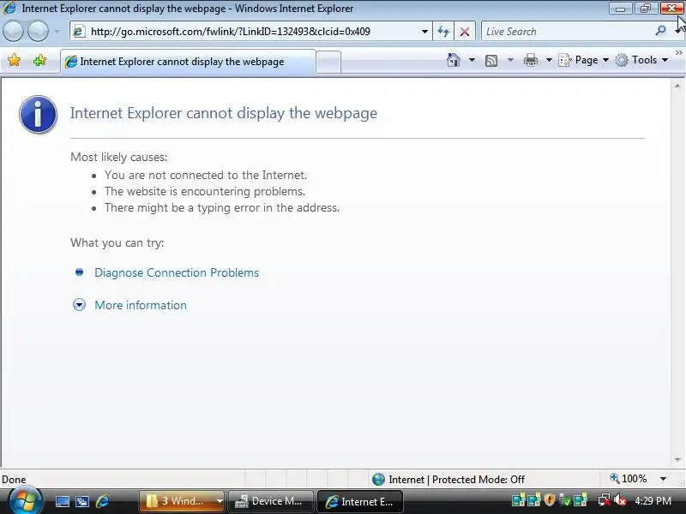Click the More information link text
Viewport: 686px width, 514px height.
click(141, 305)
